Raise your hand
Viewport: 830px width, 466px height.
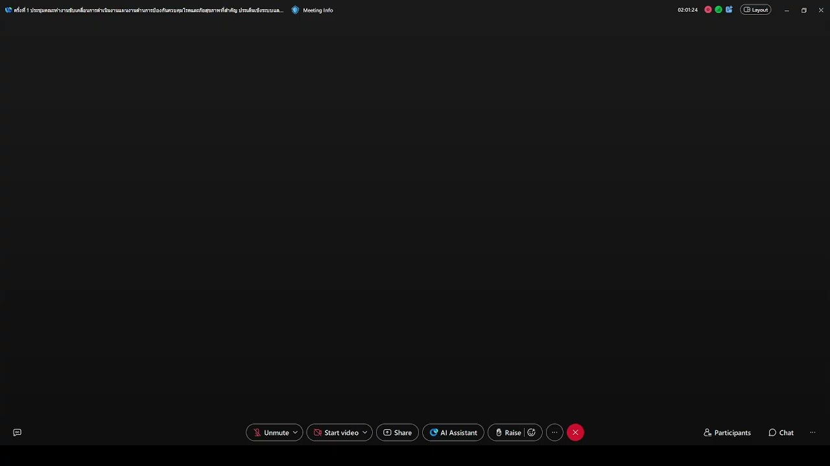[x=508, y=432]
